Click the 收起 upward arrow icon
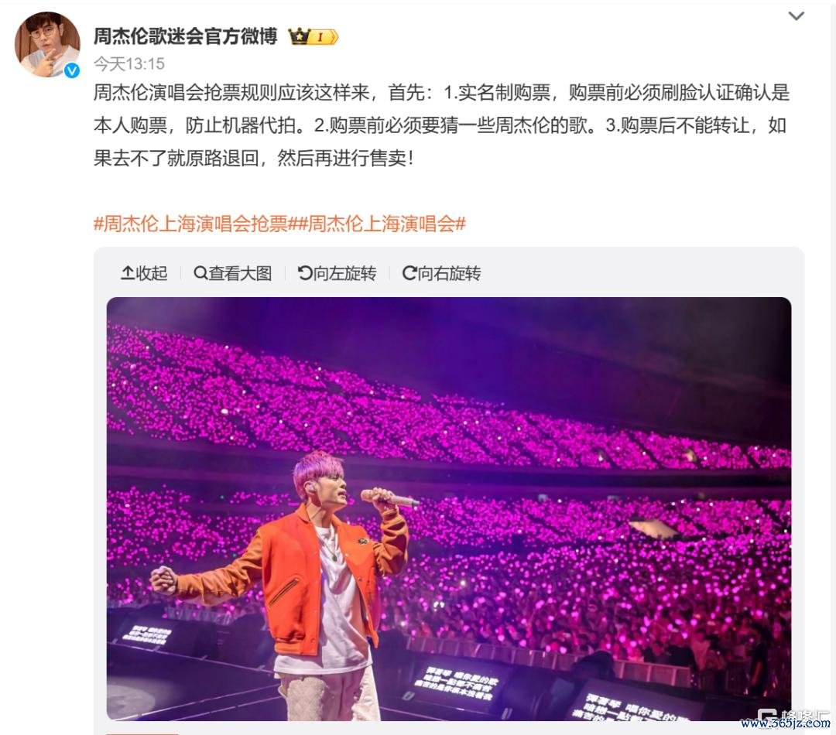Viewport: 836px width, 735px height. tap(128, 273)
